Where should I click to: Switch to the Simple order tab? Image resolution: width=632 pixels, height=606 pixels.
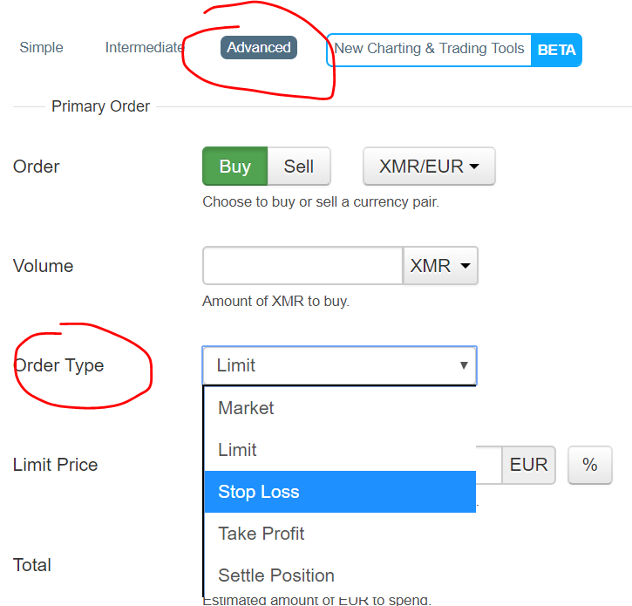click(x=41, y=48)
